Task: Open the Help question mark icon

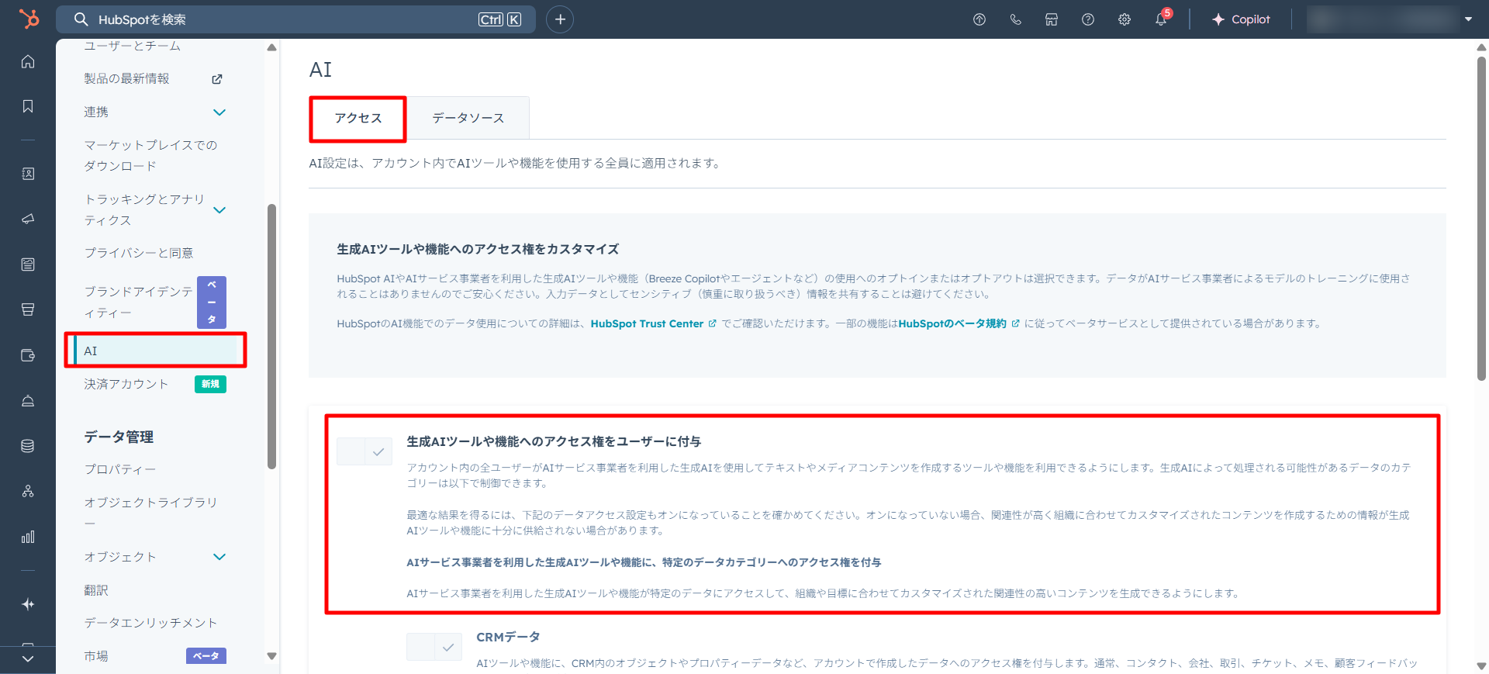Action: (x=1088, y=19)
